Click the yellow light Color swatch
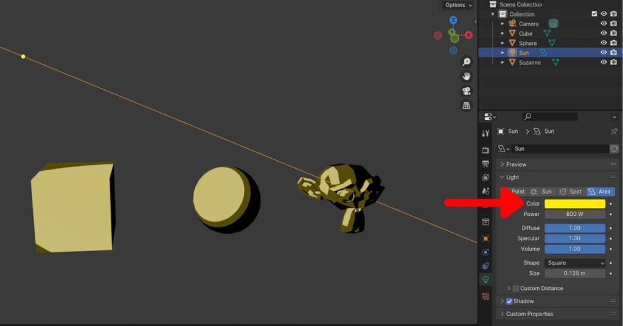Screen dimensions: 623x326 (x=575, y=204)
